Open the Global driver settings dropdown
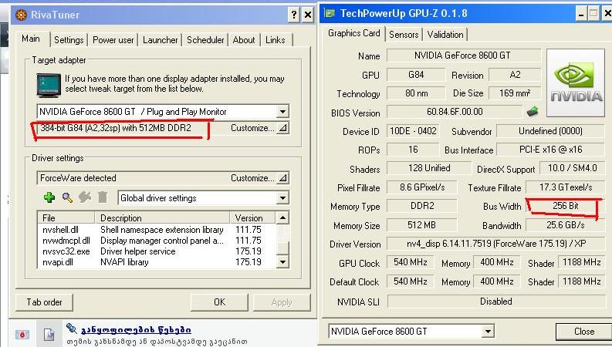The width and height of the screenshot is (612, 347). pyautogui.click(x=282, y=198)
